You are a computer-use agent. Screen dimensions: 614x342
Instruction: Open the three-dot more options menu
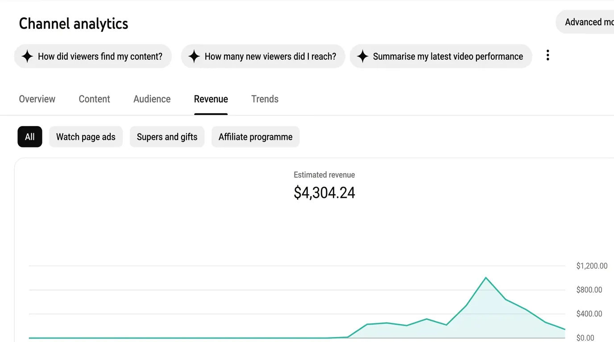coord(548,56)
